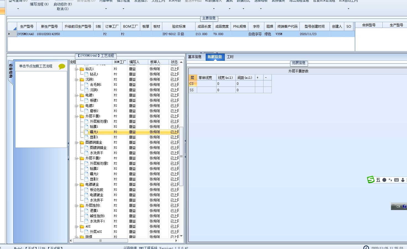Click the tree's vertical scrollbar up arrow

[181, 62]
